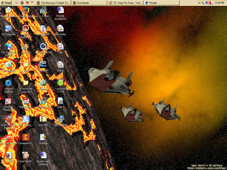Select the quicktimealt168 installer icon
The height and width of the screenshot is (170, 227).
[x=43, y=49]
